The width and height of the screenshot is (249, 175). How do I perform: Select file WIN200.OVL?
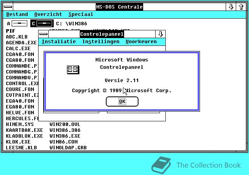(65, 124)
